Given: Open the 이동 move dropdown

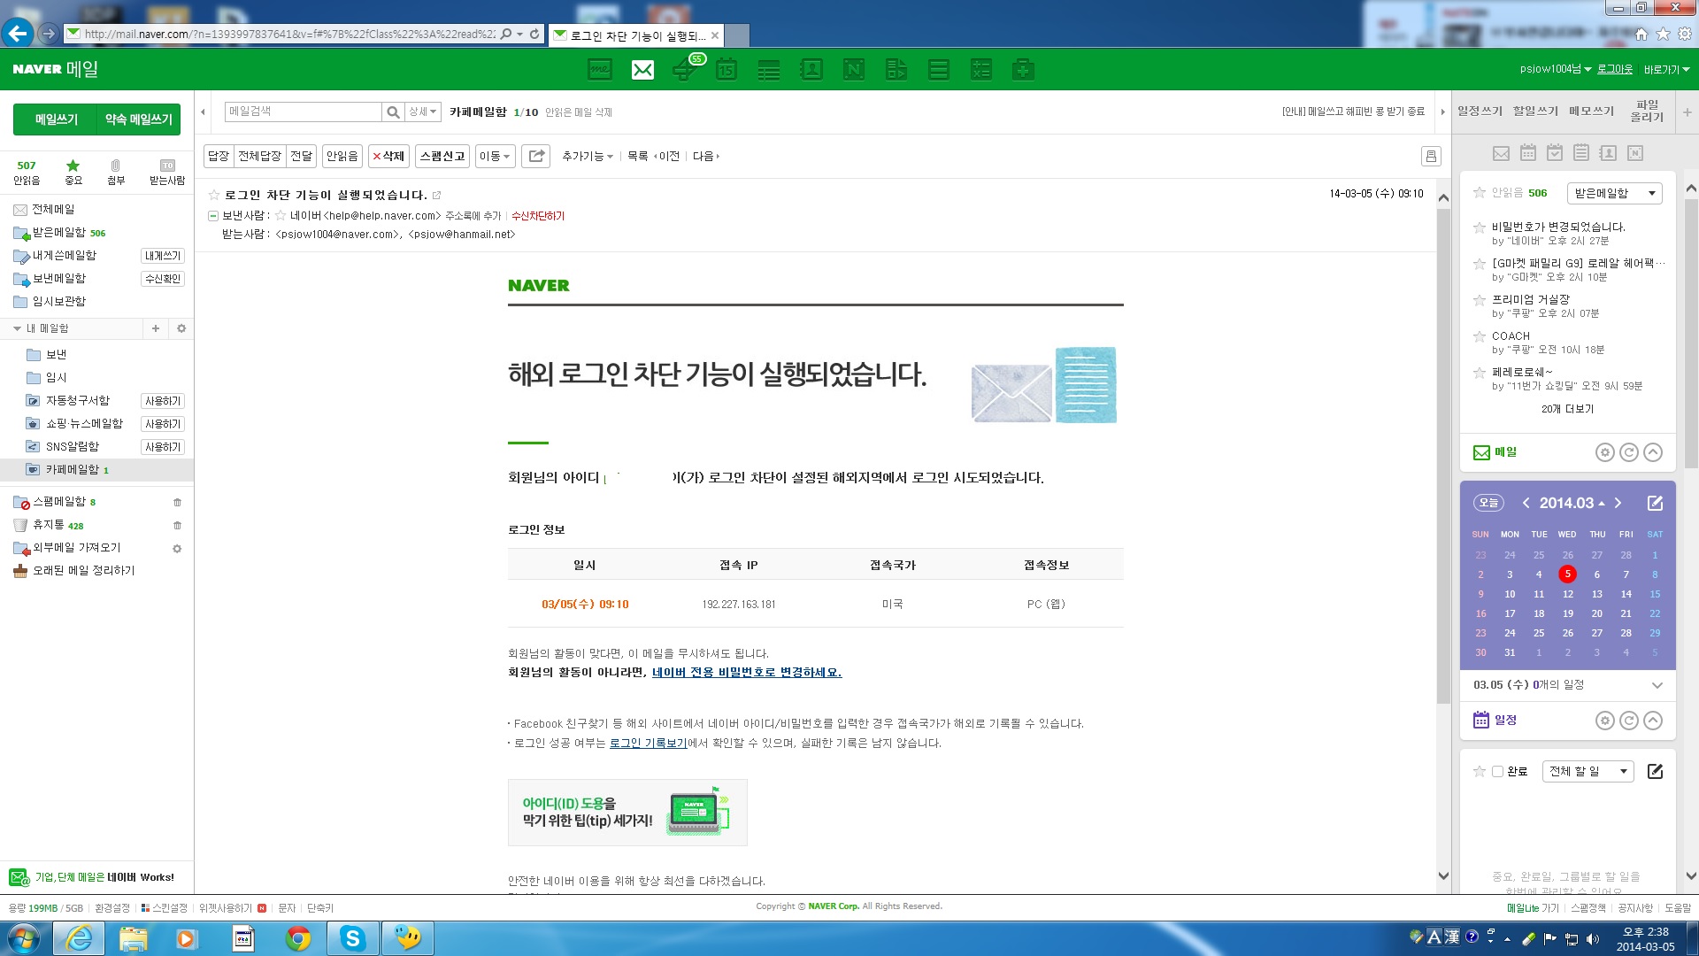Looking at the screenshot, I should (x=495, y=156).
